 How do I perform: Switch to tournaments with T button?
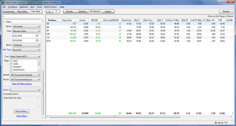coord(56,11)
